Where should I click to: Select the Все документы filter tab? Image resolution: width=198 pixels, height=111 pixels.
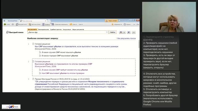point(32,30)
